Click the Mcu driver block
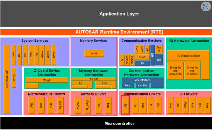The image size is (213, 130). tap(51, 105)
